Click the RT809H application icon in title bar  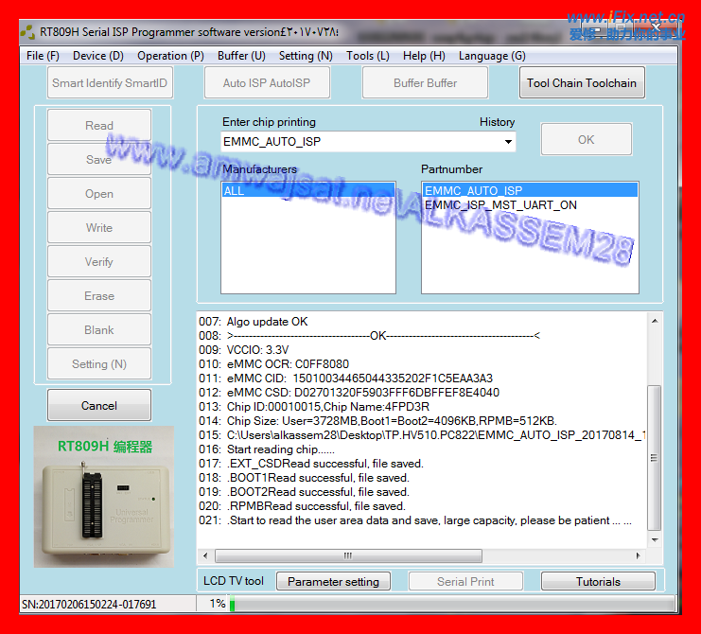[29, 31]
